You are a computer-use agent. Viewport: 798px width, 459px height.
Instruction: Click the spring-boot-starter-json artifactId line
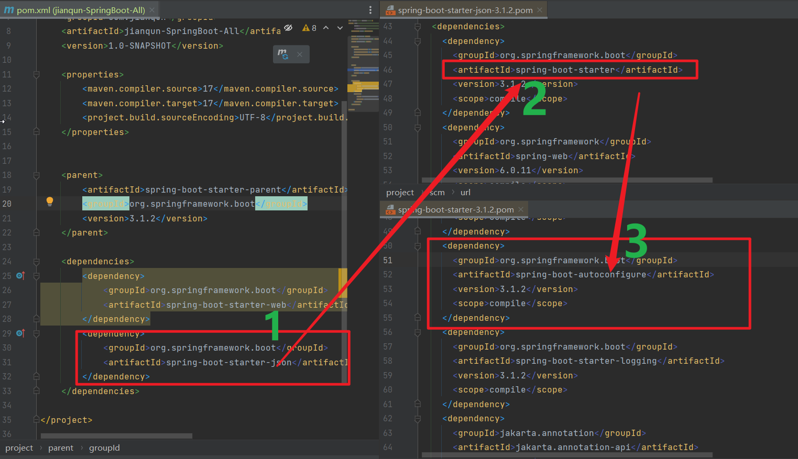tap(225, 362)
